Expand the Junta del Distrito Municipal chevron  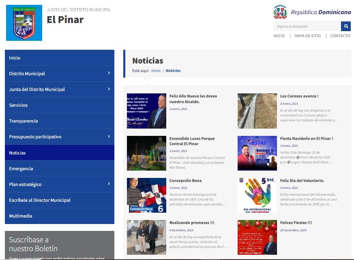(x=109, y=89)
